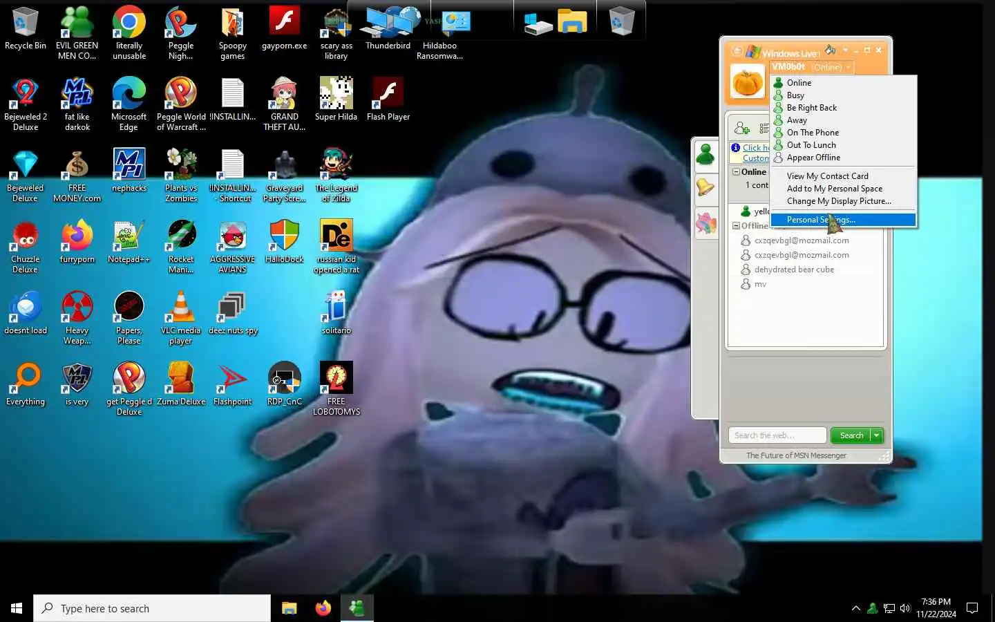Select the offline contact mv

760,284
